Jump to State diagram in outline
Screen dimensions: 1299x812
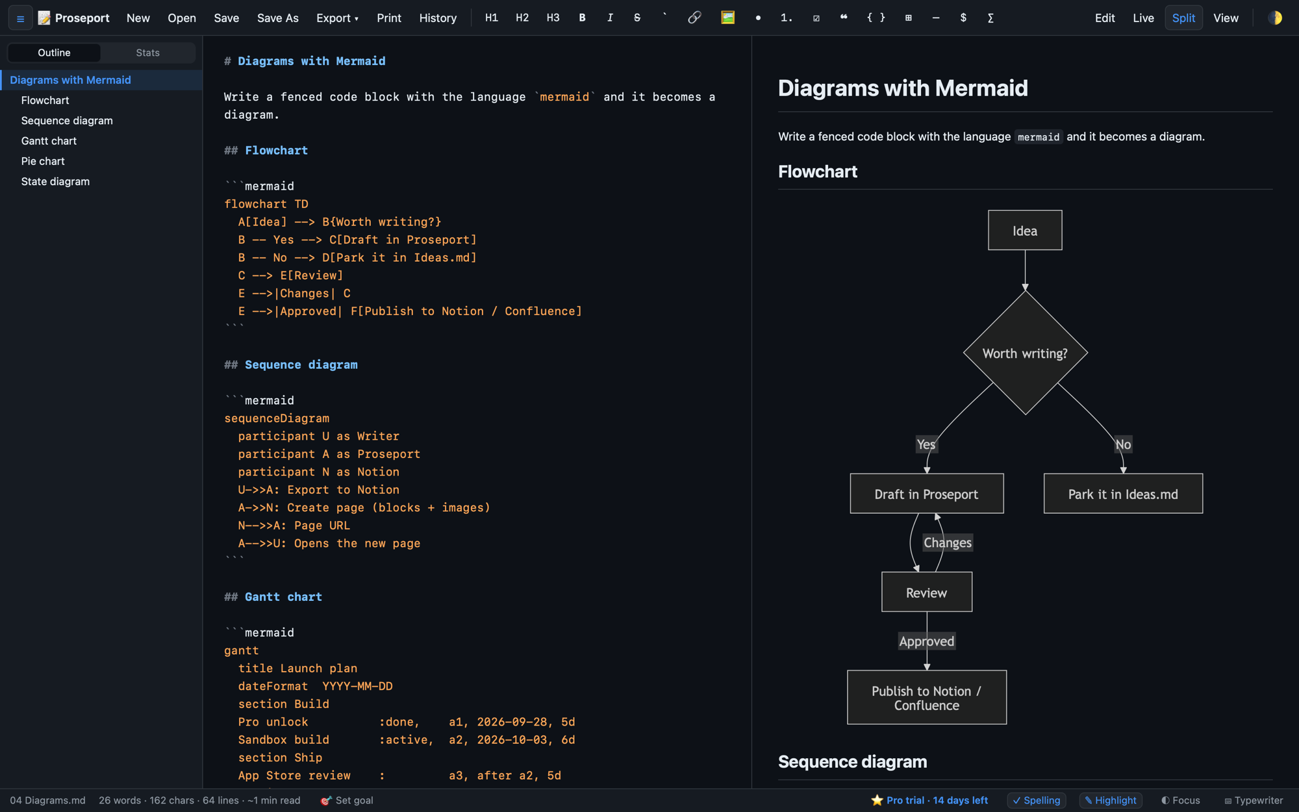click(101, 182)
